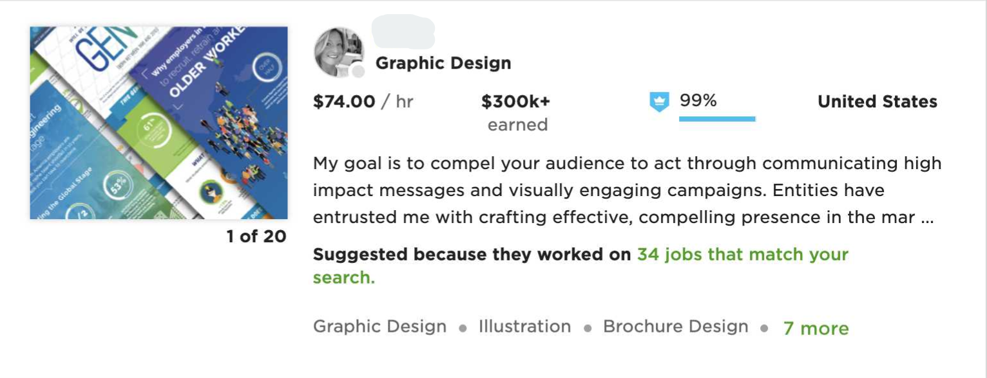
Task: Click the Top Rated crown badge
Action: point(658,102)
